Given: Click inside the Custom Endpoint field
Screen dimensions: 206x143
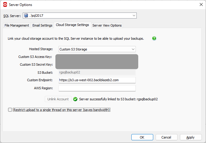Looking at the screenshot, I should (x=97, y=80).
